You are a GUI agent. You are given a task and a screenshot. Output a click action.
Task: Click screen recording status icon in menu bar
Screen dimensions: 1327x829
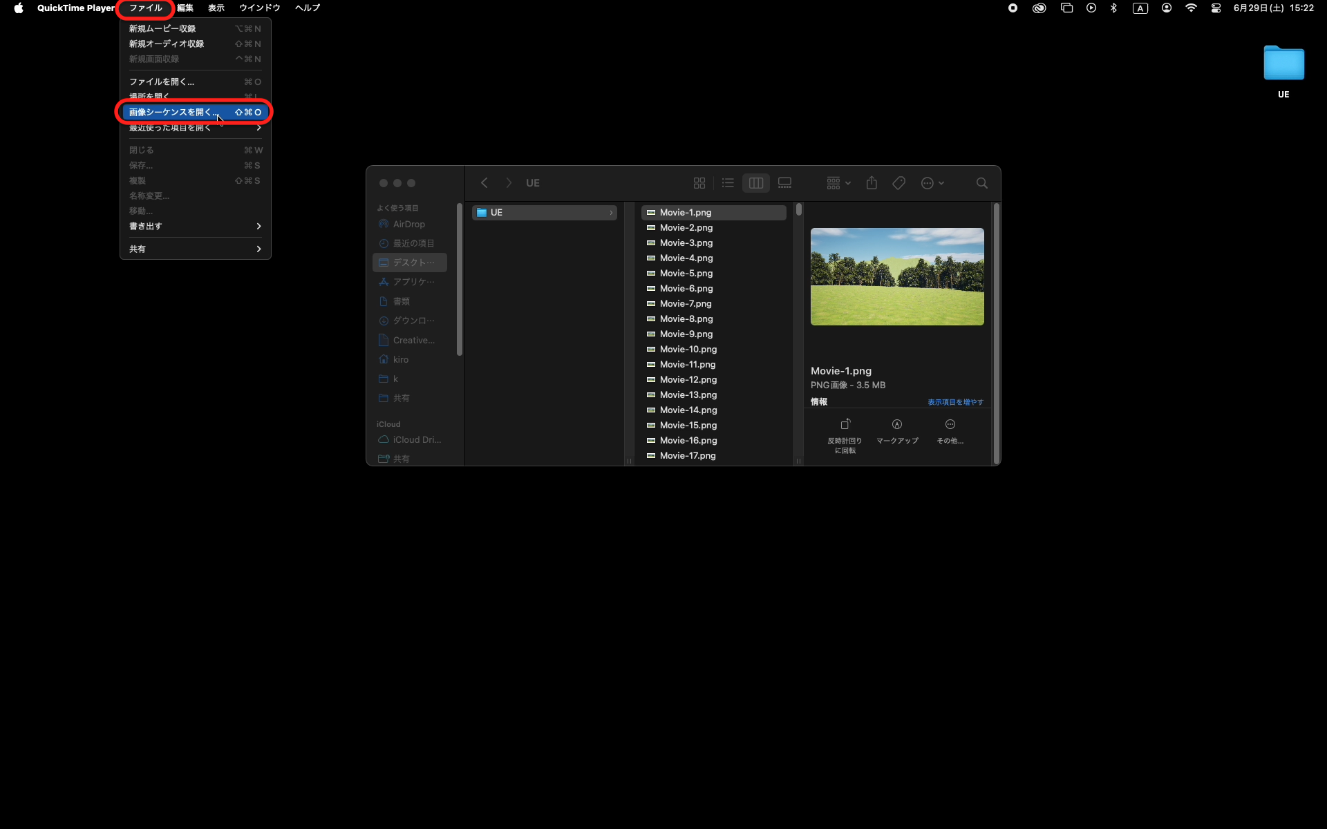tap(1013, 8)
